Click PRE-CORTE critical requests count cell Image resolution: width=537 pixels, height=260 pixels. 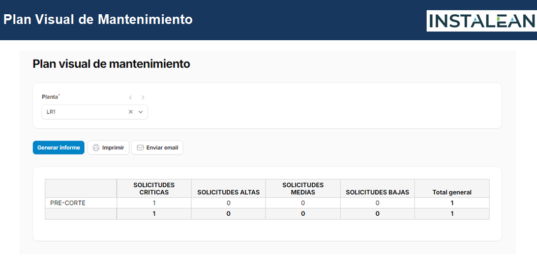point(154,203)
